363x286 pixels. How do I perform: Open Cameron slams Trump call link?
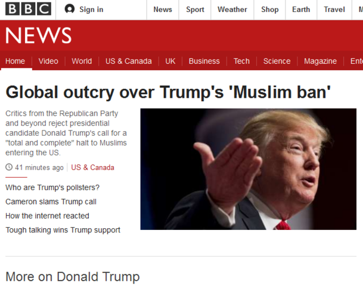pos(51,202)
